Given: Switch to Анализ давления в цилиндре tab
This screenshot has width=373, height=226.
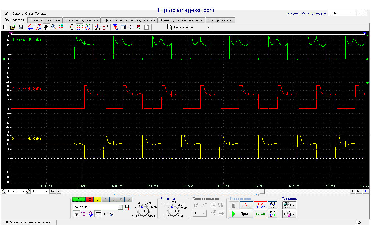Looking at the screenshot, I should (182, 20).
